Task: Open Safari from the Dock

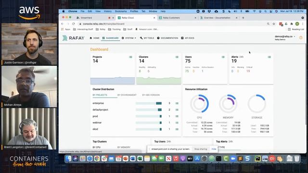Action: [90, 159]
